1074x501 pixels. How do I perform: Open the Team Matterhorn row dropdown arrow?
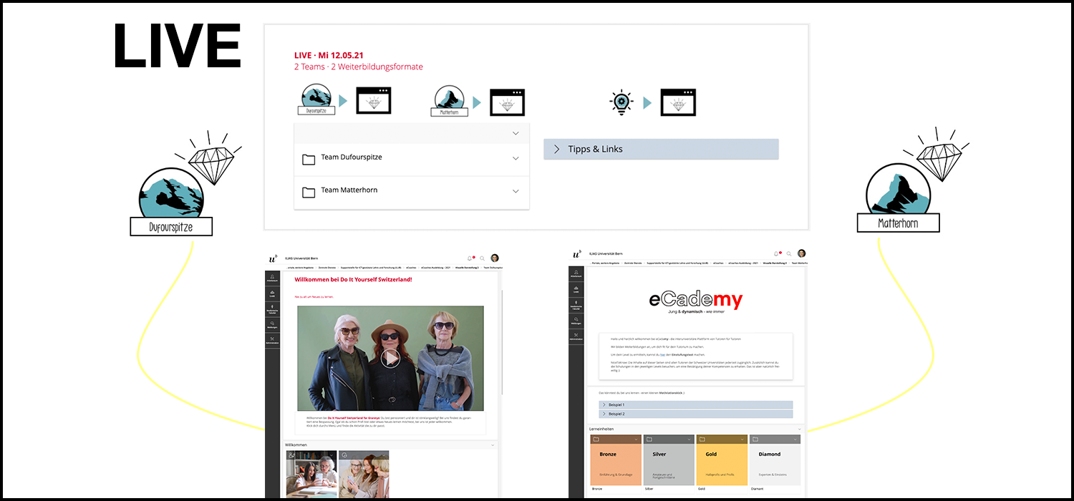tap(516, 191)
